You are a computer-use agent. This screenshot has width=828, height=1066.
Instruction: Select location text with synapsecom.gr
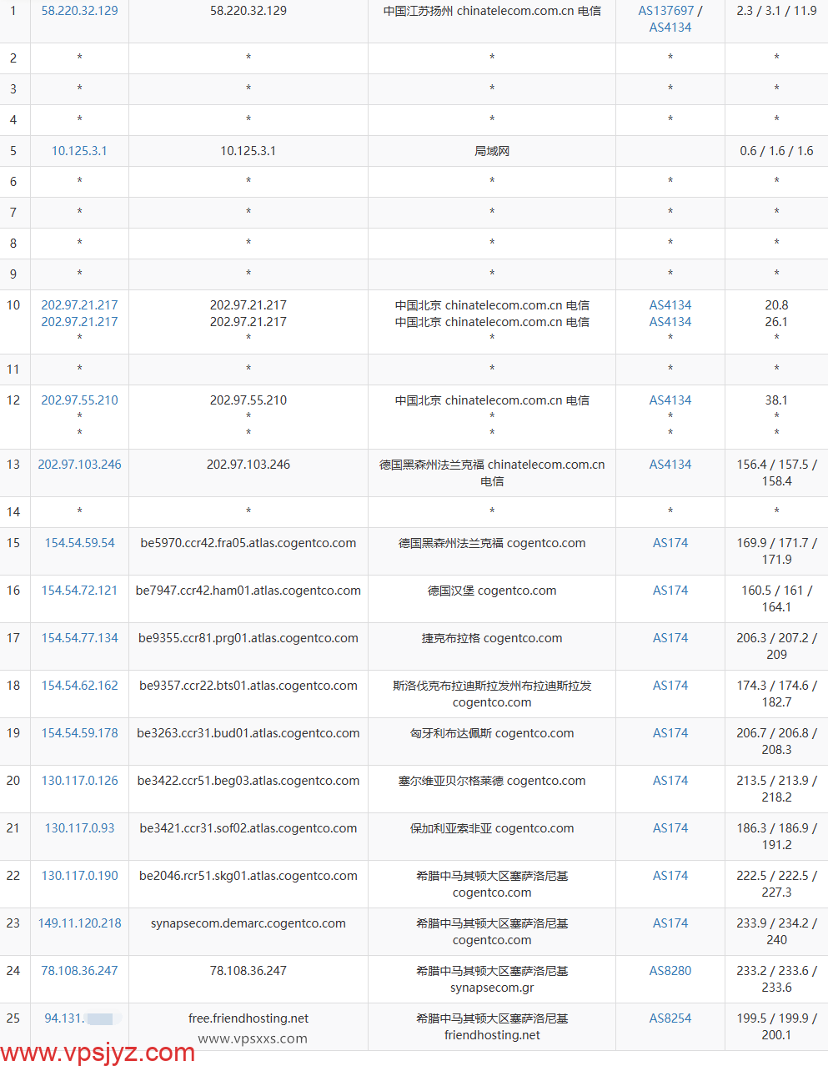492,979
